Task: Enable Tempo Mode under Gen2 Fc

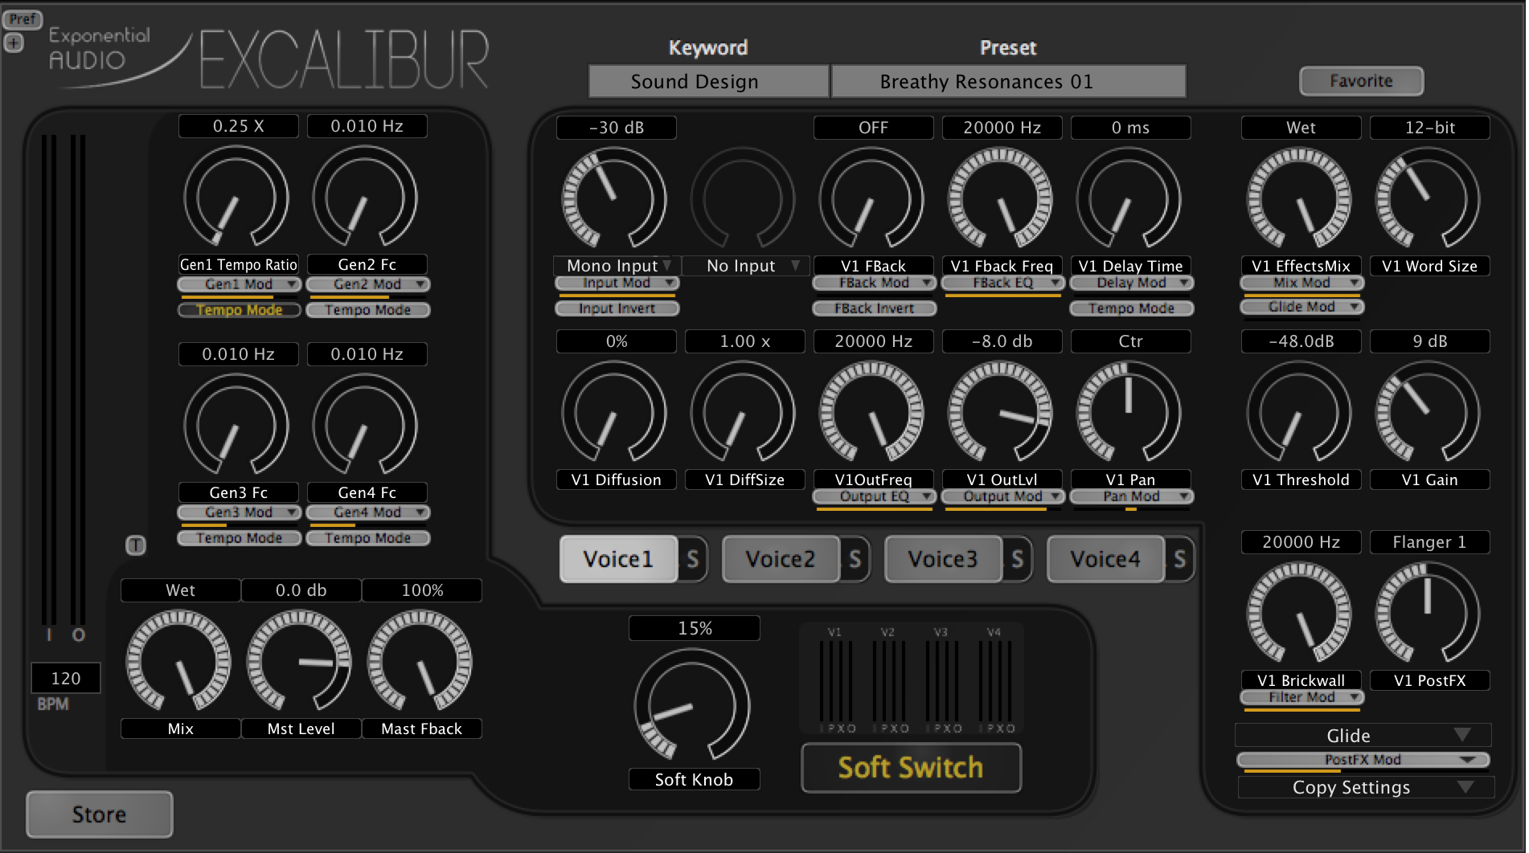Action: coord(367,309)
